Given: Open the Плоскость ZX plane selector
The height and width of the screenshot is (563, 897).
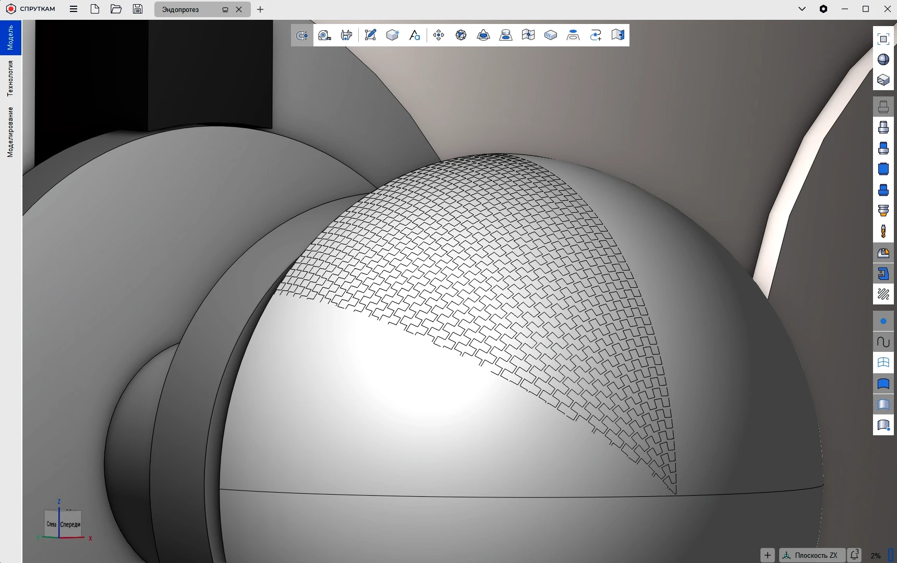Looking at the screenshot, I should point(812,555).
